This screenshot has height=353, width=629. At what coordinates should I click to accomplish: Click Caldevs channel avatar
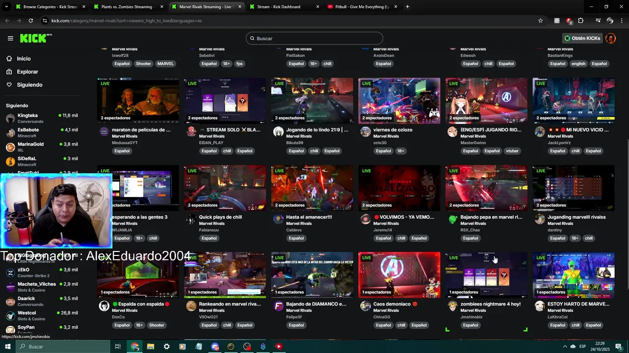(x=278, y=219)
